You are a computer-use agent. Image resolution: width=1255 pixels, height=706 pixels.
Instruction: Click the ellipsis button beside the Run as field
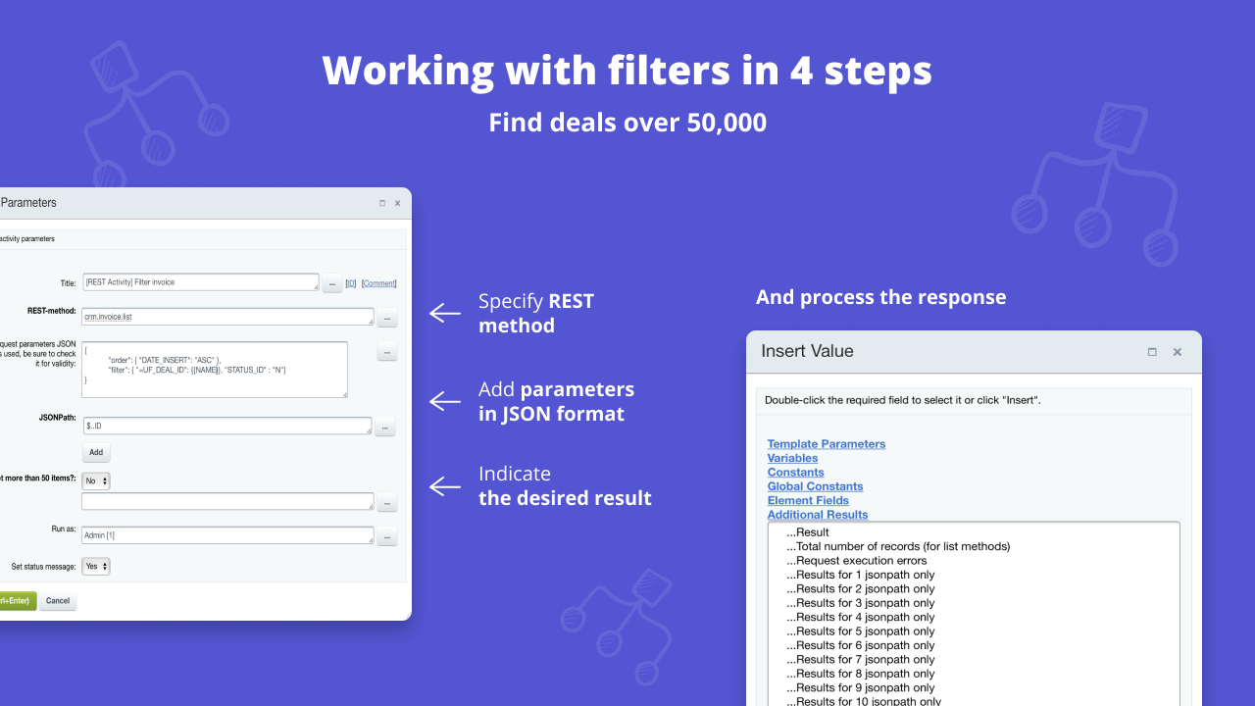[x=386, y=537]
